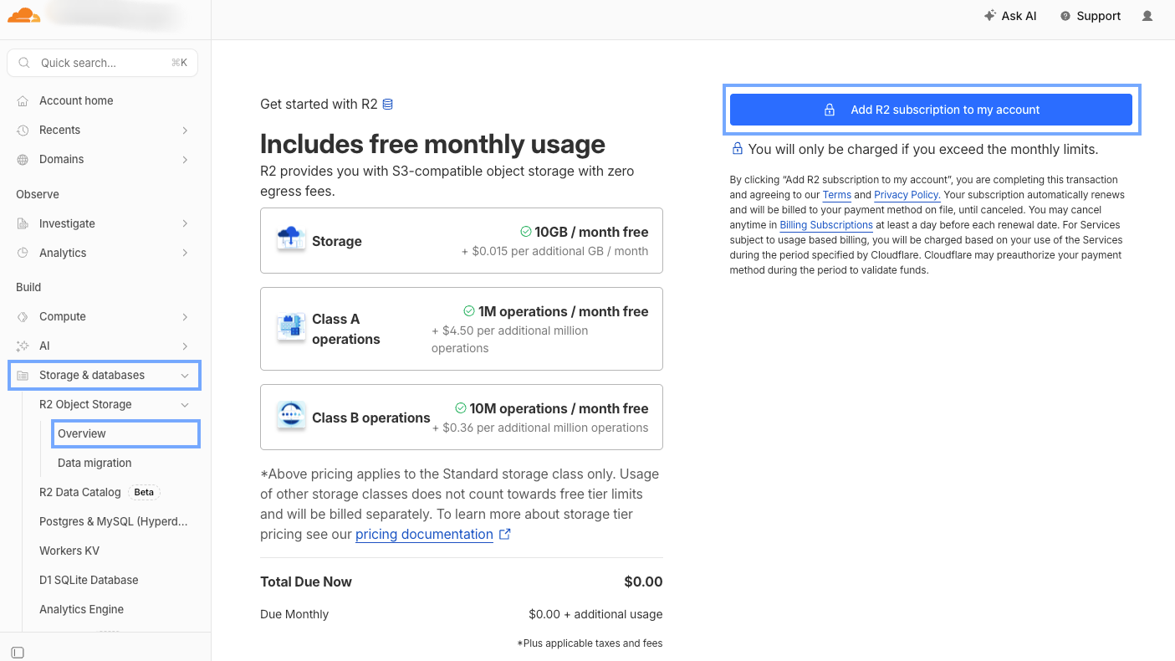The height and width of the screenshot is (661, 1175).
Task: Click the 'Due Monthly' label
Action: tap(294, 614)
